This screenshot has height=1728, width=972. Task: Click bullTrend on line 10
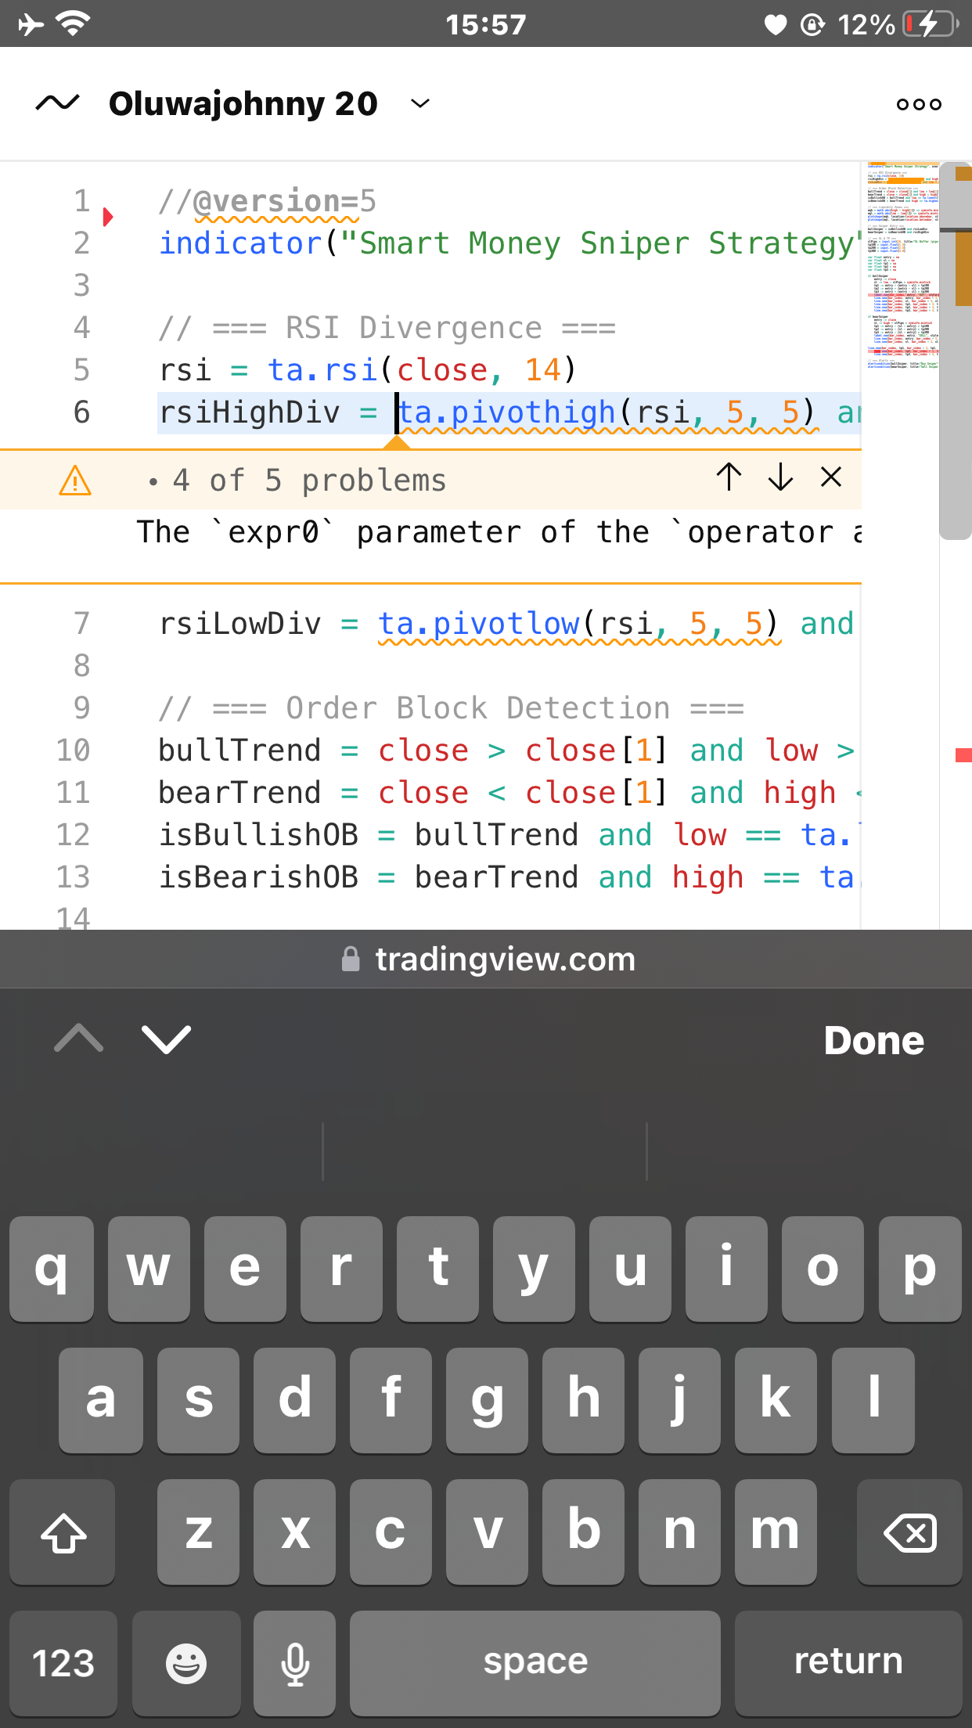tap(239, 751)
